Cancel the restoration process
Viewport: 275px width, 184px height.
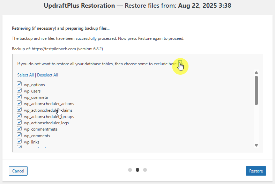tap(18, 171)
